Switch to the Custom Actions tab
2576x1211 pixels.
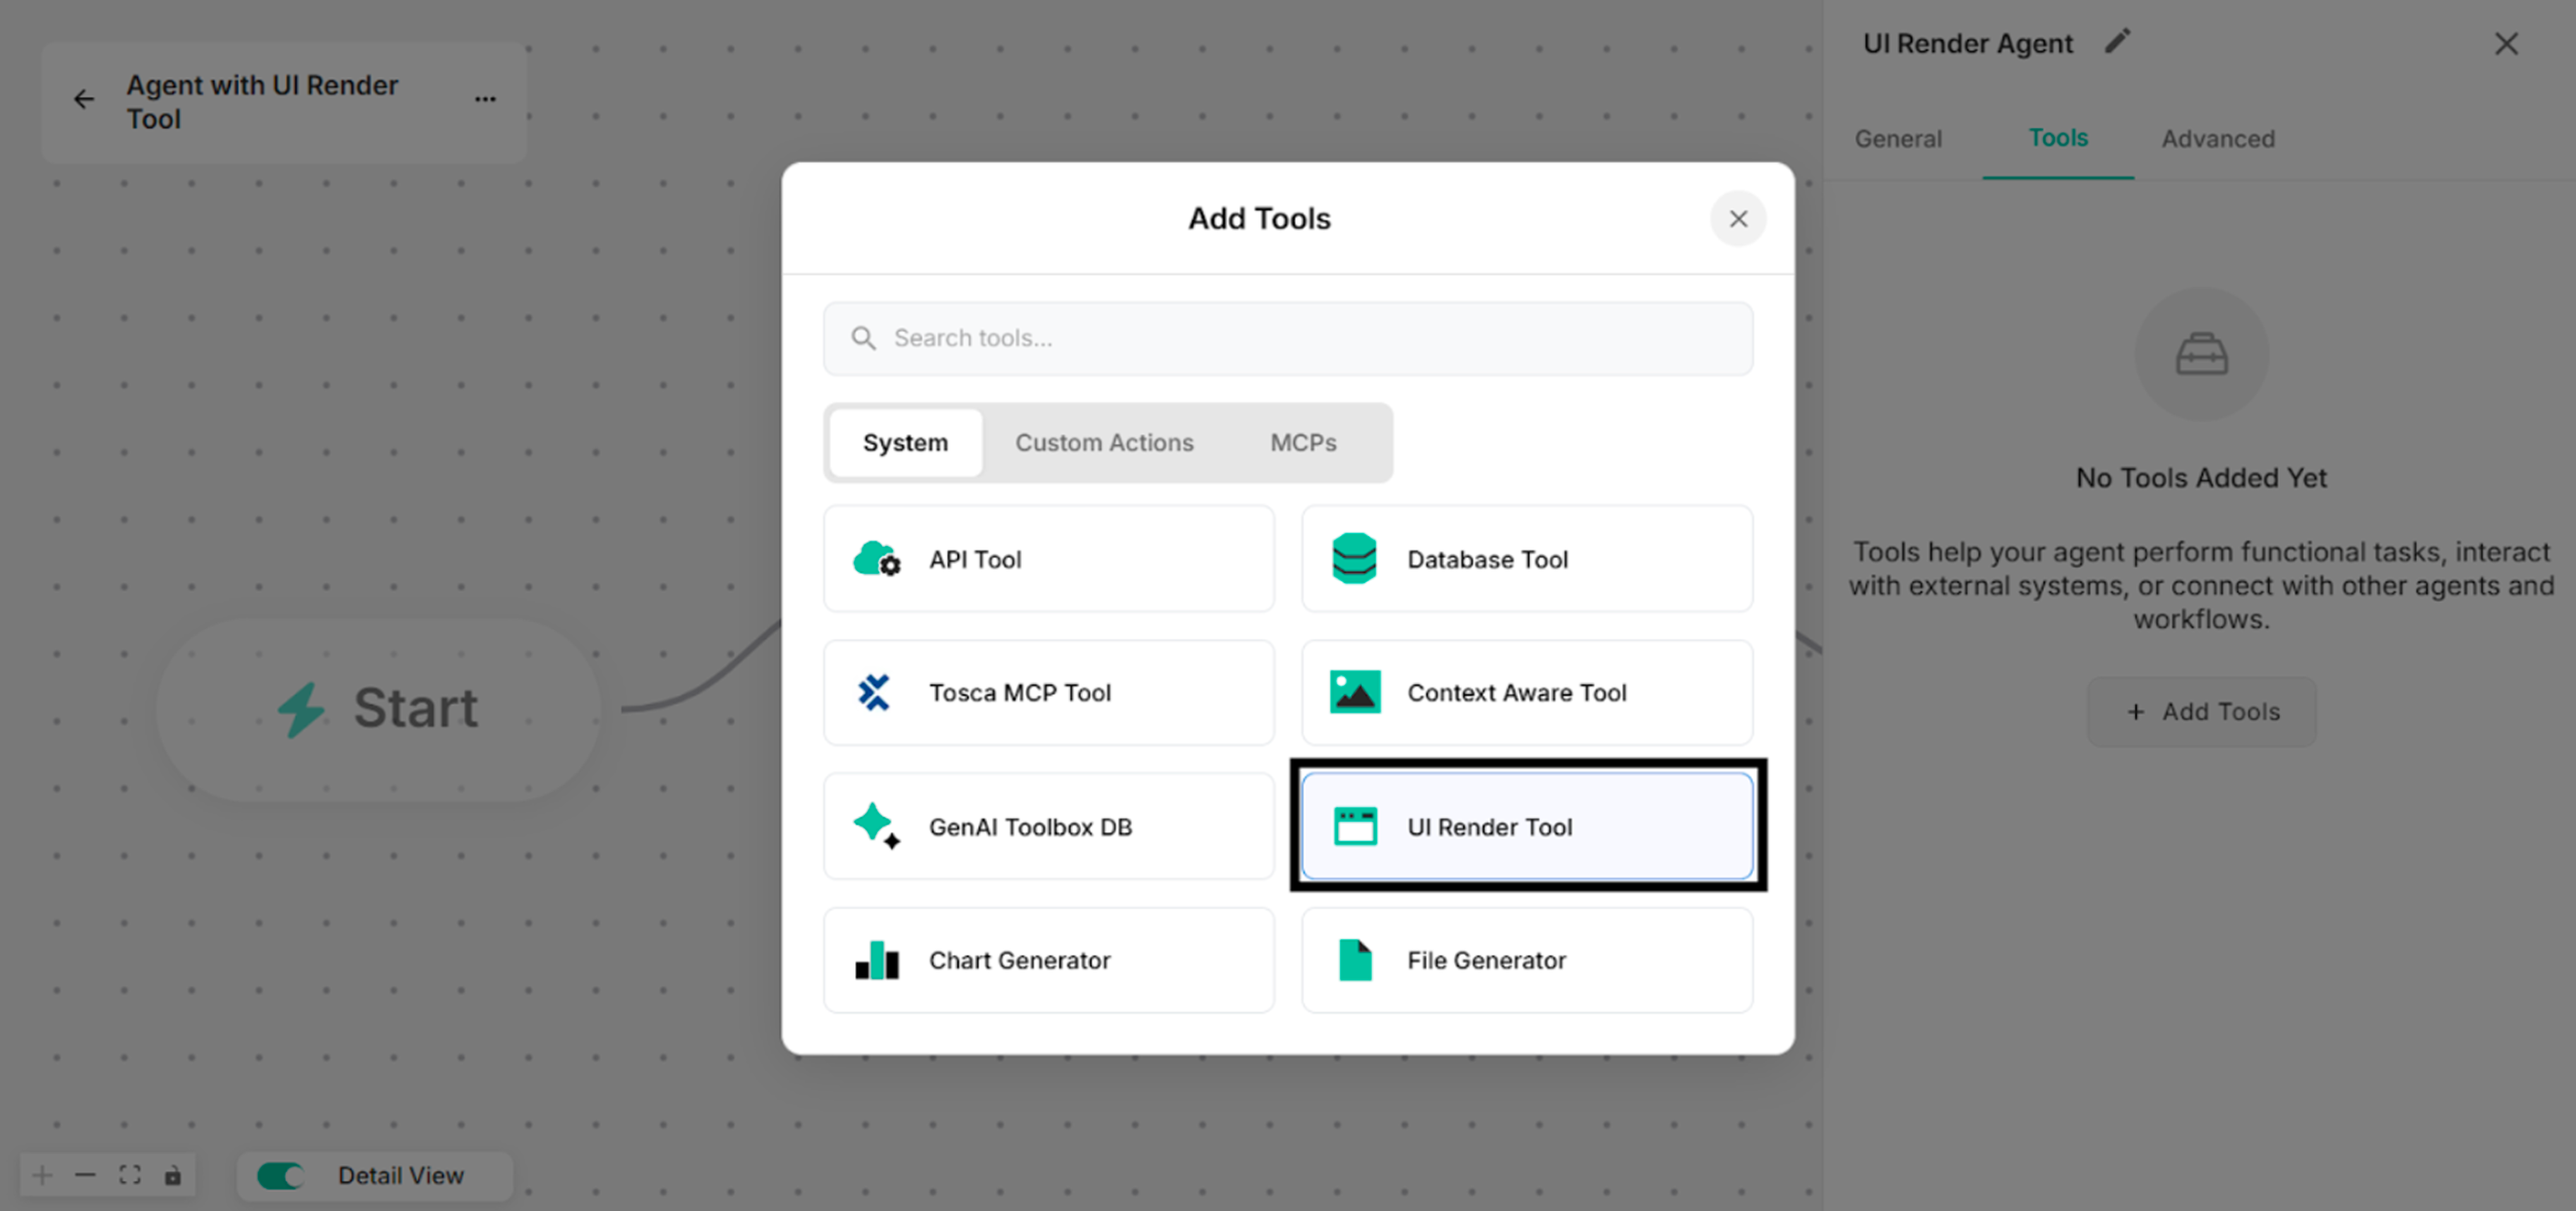1104,442
